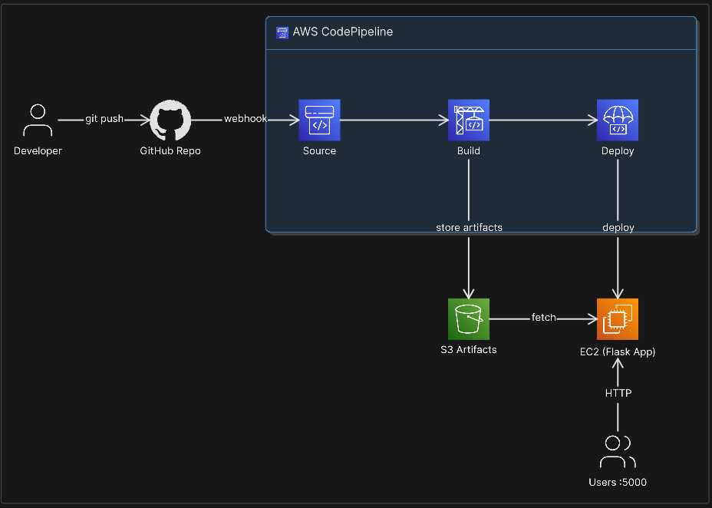This screenshot has width=712, height=508.
Task: Click the 'Deploy' caption under parachute icon
Action: (x=618, y=150)
